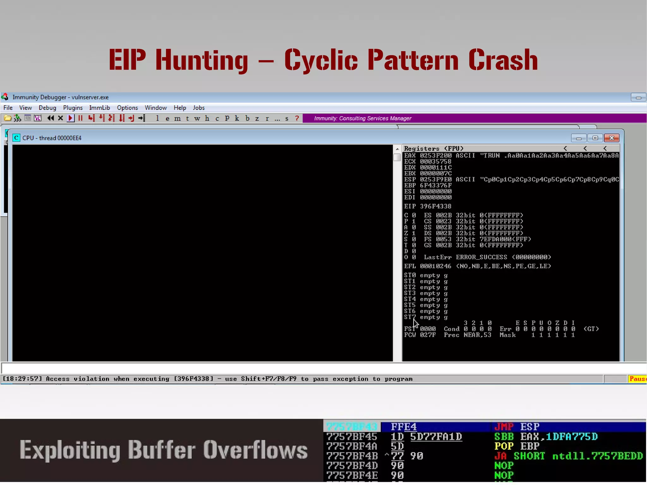Click the command input field above status bar
Image resolution: width=647 pixels, height=485 pixels.
pyautogui.click(x=323, y=368)
